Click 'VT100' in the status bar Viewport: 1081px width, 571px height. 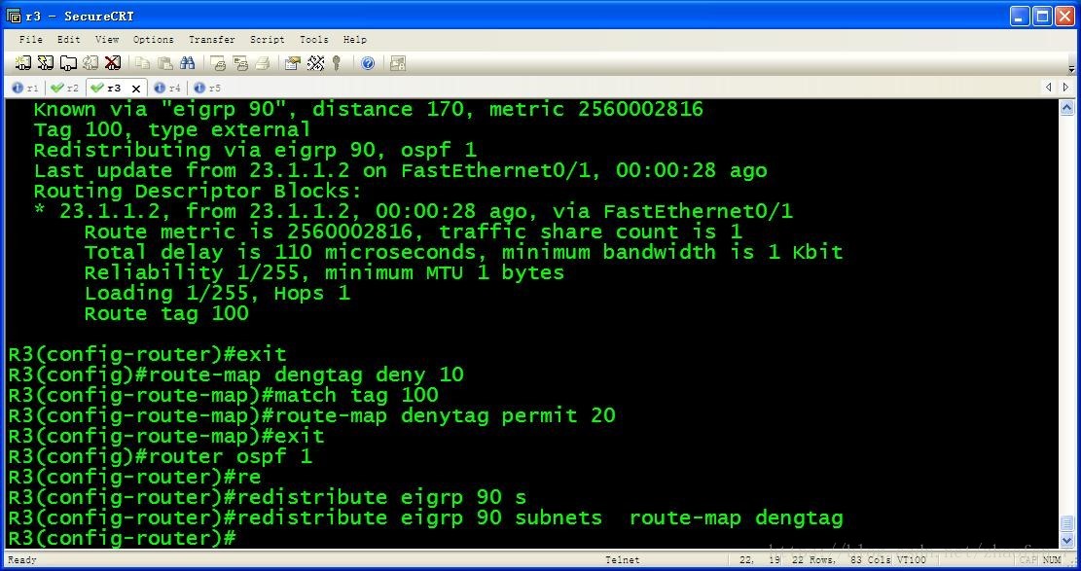(x=912, y=560)
